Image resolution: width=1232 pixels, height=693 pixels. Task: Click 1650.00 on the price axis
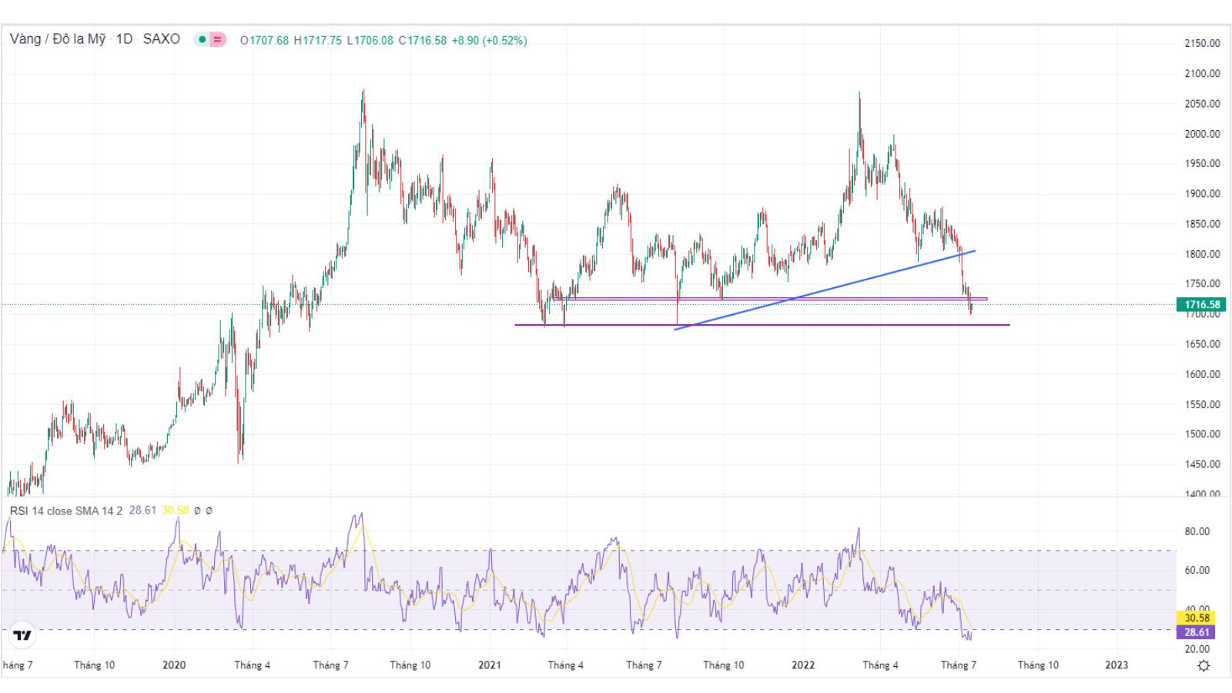tap(1202, 344)
